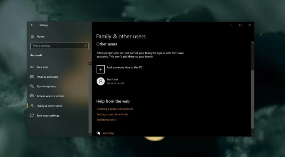Click the Test User avatar icon
Screen dimensions: 285x157
click(x=100, y=81)
